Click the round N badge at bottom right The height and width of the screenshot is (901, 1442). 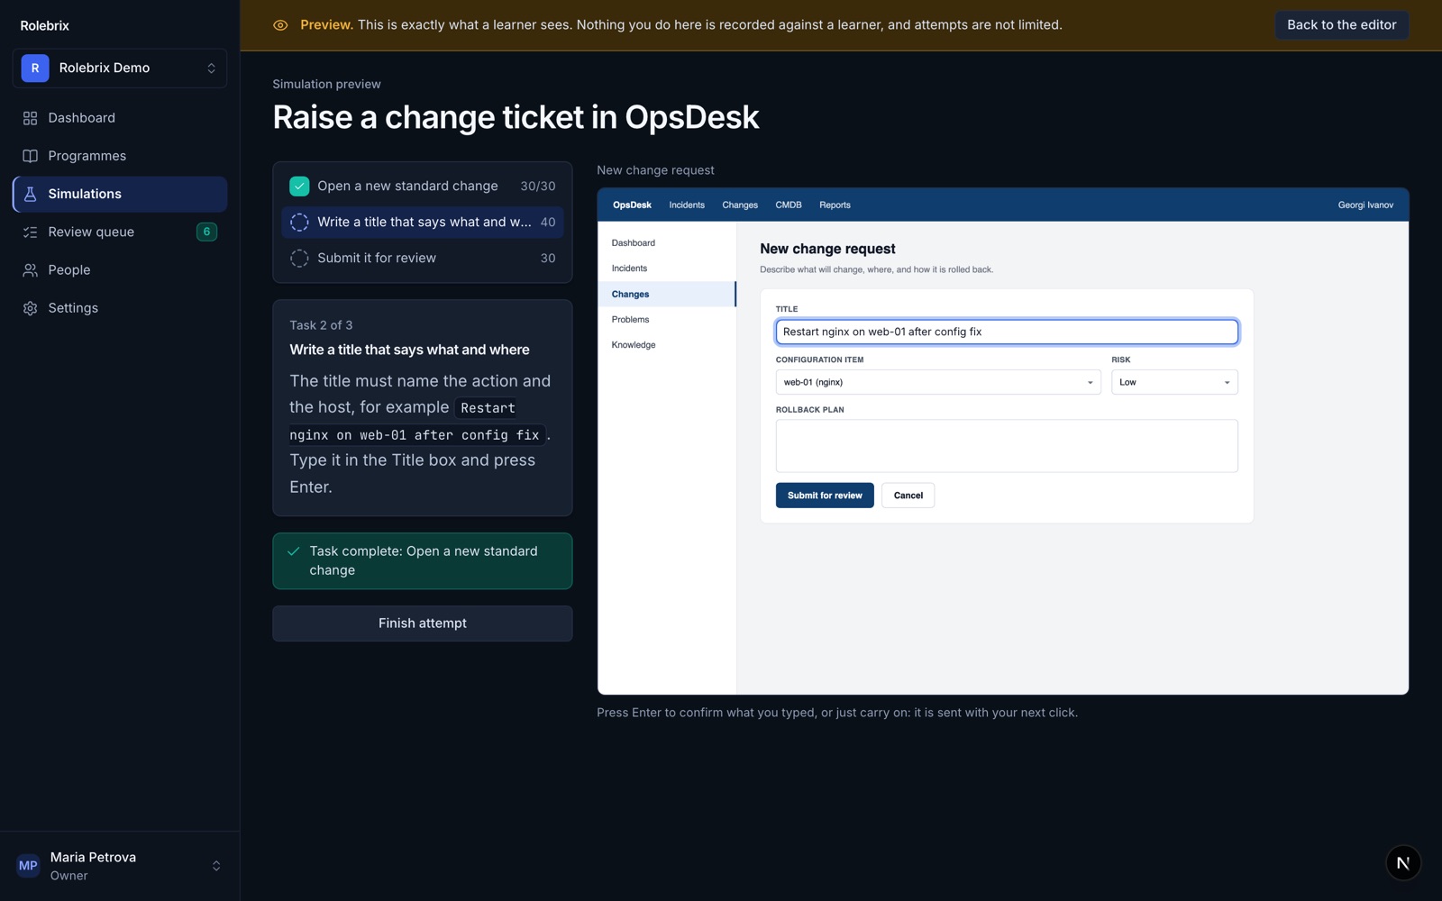click(1402, 862)
